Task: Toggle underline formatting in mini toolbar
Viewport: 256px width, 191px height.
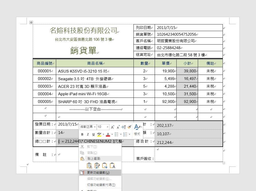Action: pyautogui.click(x=93, y=134)
